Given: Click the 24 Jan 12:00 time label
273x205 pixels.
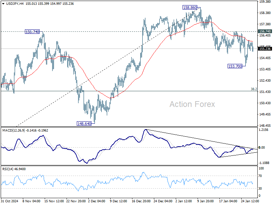Looking at the screenshot, I should click(x=250, y=201).
